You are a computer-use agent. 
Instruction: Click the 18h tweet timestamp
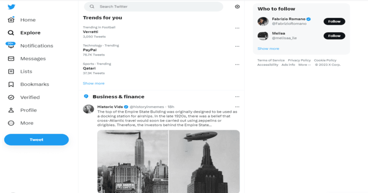click(171, 107)
